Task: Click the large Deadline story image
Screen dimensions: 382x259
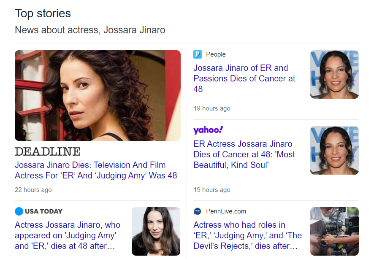Action: [98, 96]
